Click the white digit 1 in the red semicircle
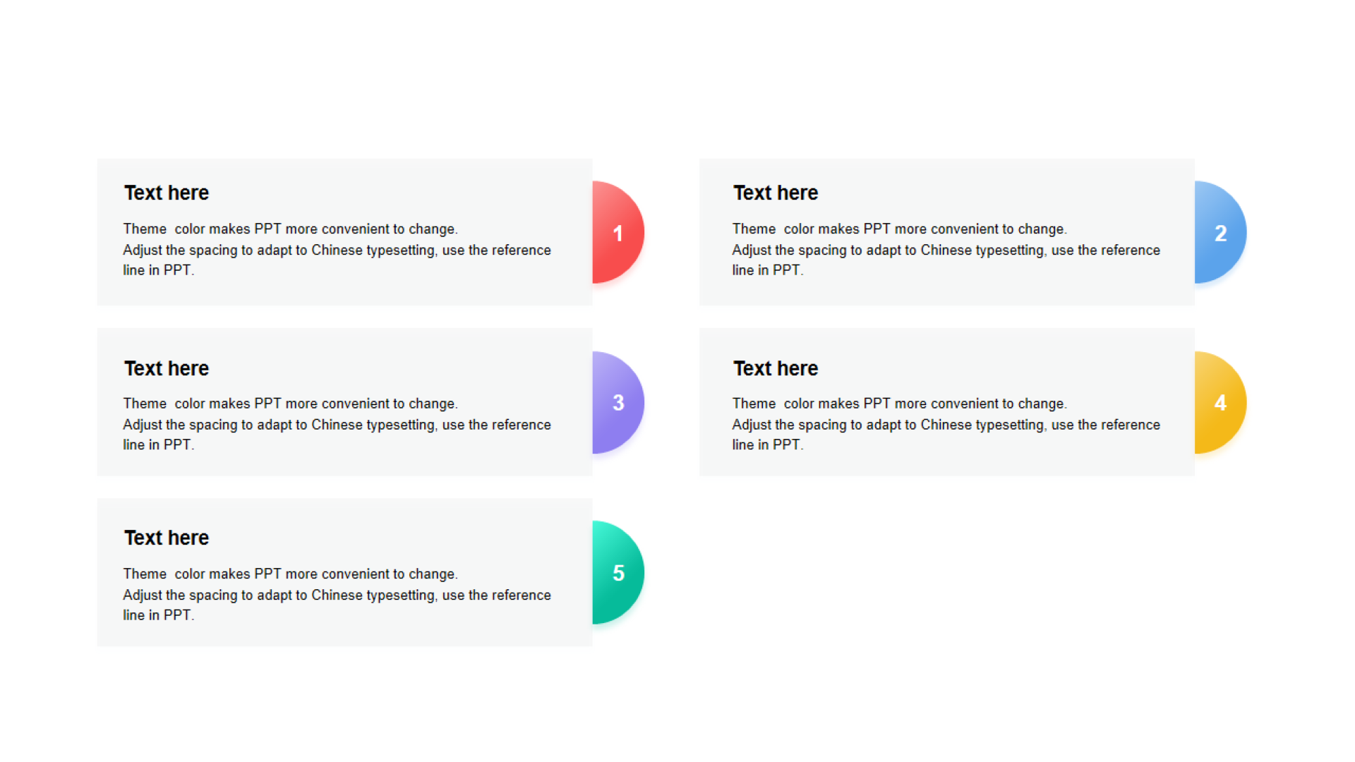The height and width of the screenshot is (762, 1355). coord(618,234)
